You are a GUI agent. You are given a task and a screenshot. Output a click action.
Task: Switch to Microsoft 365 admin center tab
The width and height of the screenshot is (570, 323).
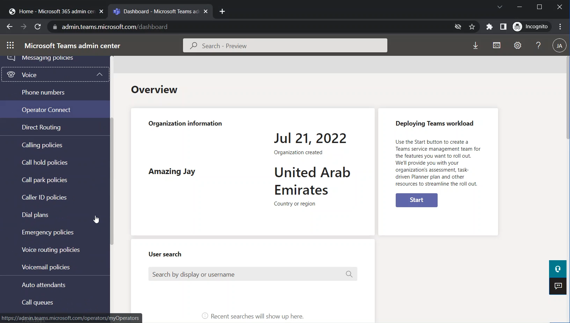coord(57,12)
